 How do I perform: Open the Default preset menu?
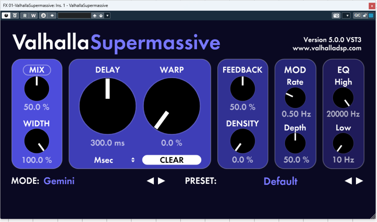[281, 182]
